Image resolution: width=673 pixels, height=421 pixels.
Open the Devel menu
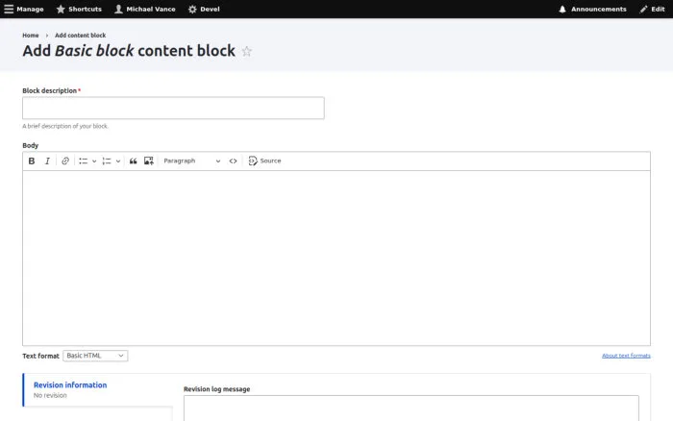204,9
